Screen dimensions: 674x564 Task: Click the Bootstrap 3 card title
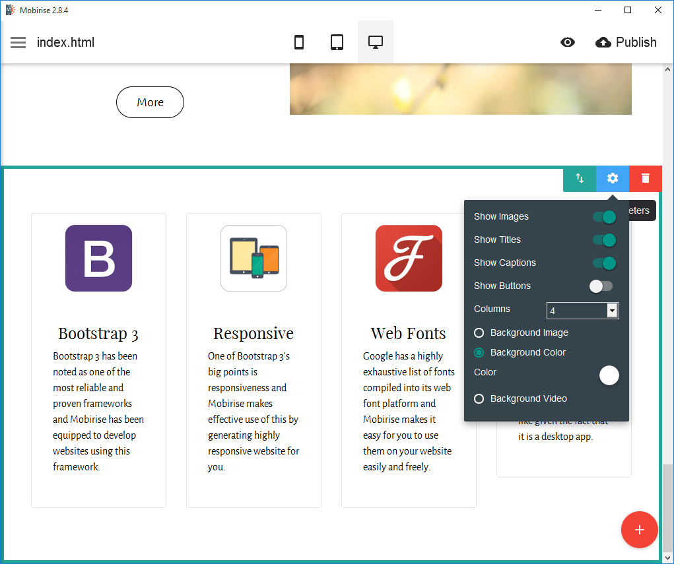98,333
